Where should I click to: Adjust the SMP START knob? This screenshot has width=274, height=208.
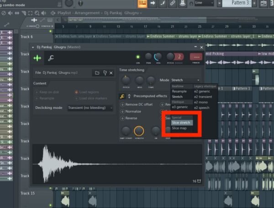click(x=126, y=131)
